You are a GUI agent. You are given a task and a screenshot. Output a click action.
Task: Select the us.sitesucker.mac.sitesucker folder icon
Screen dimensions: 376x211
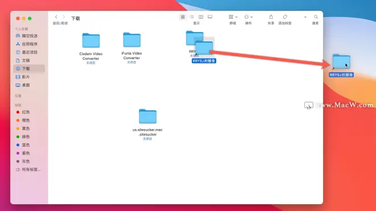tap(148, 117)
